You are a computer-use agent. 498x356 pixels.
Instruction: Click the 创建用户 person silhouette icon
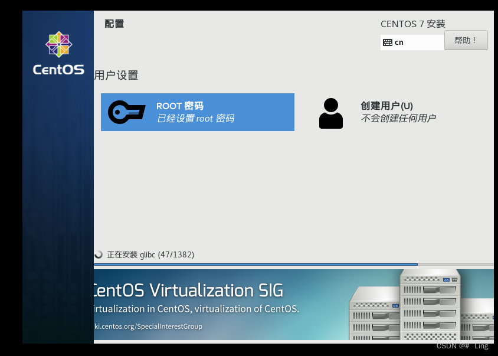[330, 113]
